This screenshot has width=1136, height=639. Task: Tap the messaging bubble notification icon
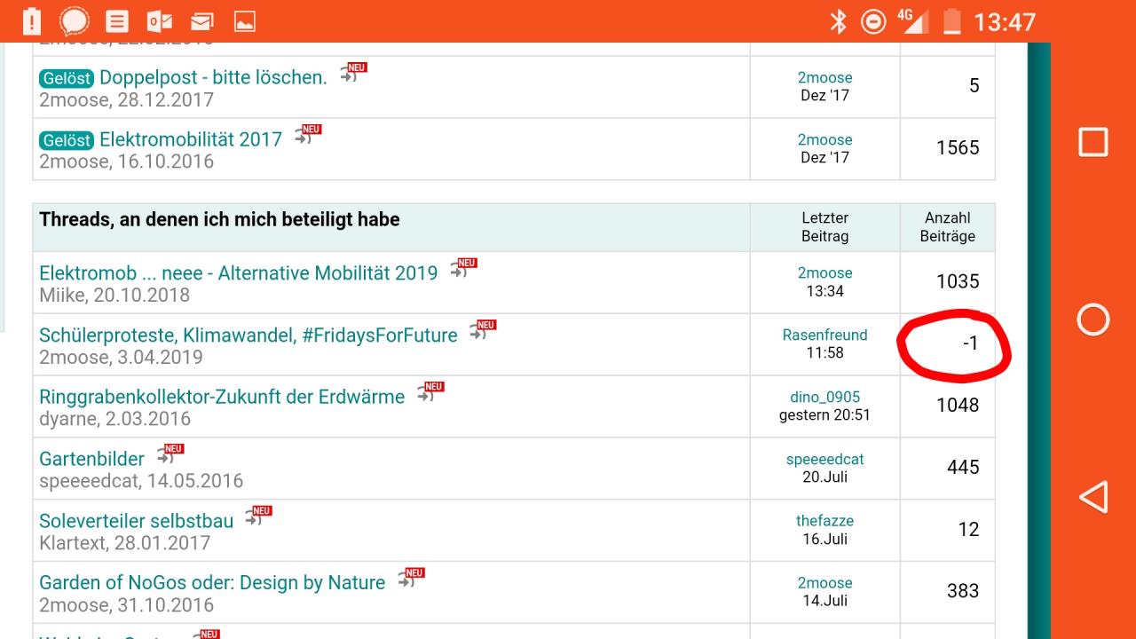pyautogui.click(x=75, y=21)
